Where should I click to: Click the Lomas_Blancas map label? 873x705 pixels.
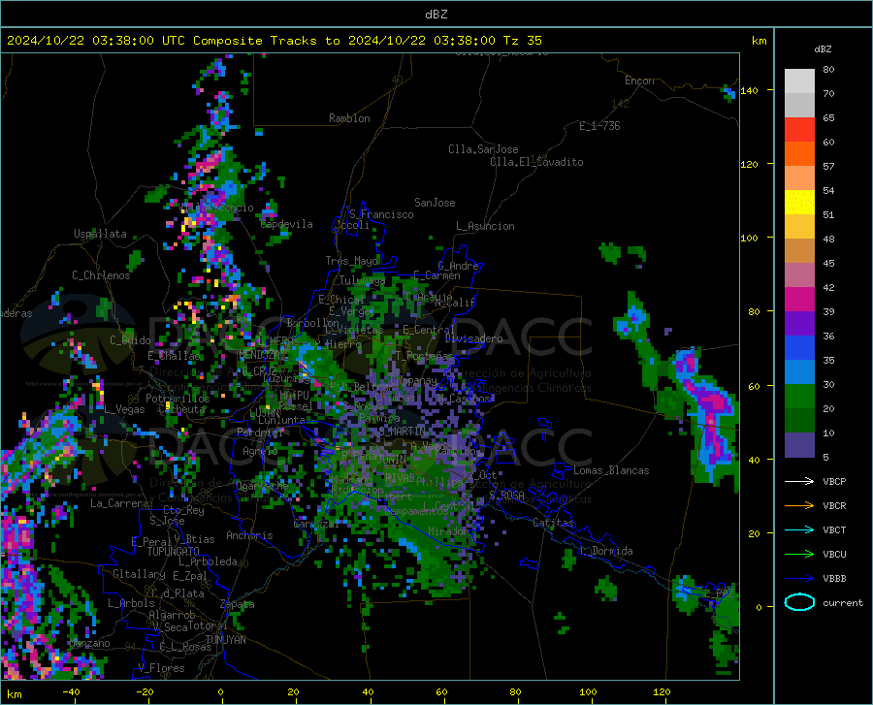point(611,470)
